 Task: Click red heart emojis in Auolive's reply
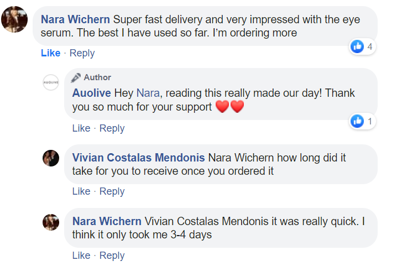[229, 107]
